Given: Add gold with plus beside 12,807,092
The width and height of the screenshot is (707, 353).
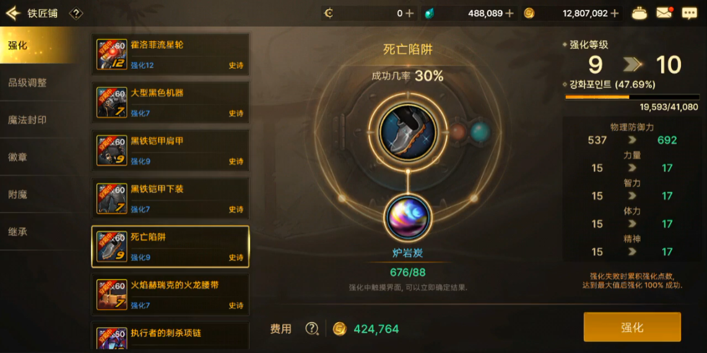Looking at the screenshot, I should 614,14.
